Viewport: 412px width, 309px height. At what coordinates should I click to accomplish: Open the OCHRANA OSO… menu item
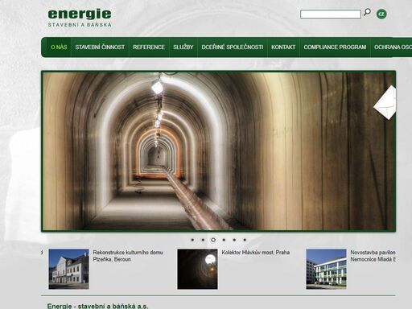391,47
